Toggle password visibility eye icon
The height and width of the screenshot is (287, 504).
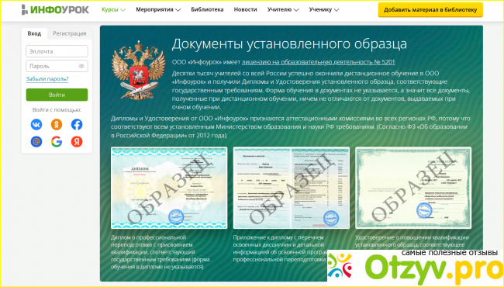[x=81, y=66]
